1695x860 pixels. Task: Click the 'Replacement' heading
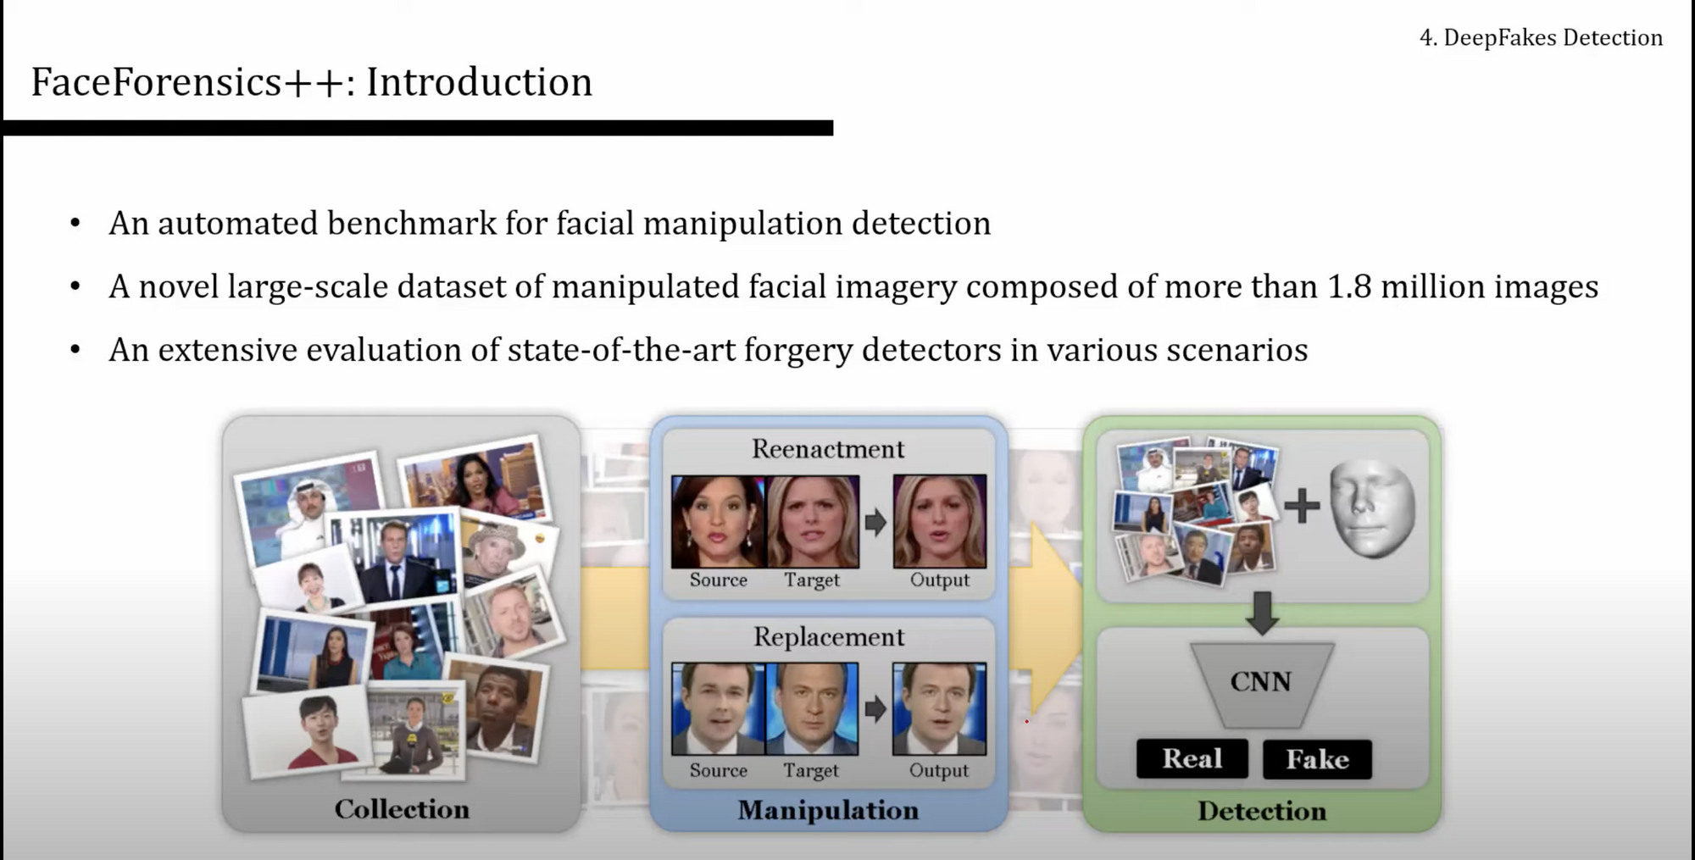pos(829,636)
